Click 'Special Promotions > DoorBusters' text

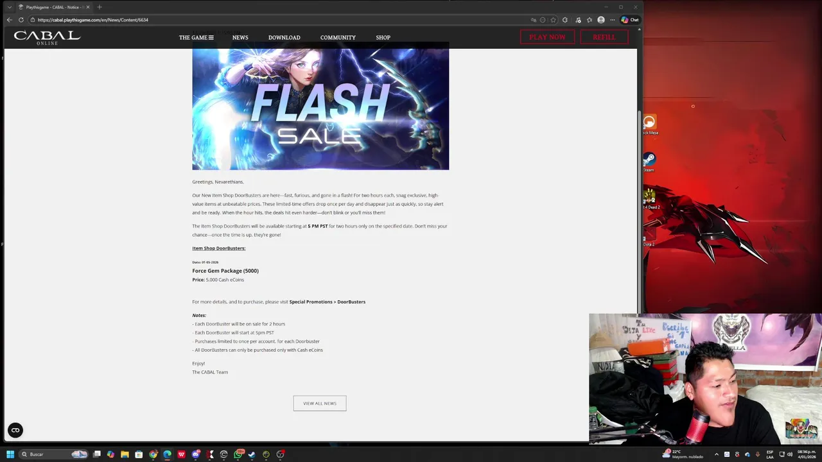327,302
